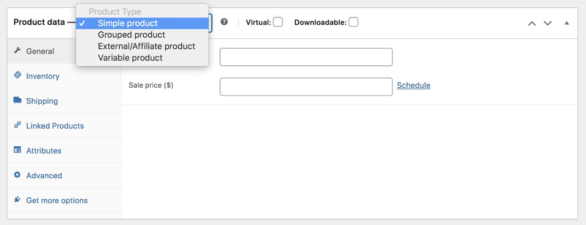Move panel down with the down chevron
Screen dimensions: 586x225
[x=547, y=23]
